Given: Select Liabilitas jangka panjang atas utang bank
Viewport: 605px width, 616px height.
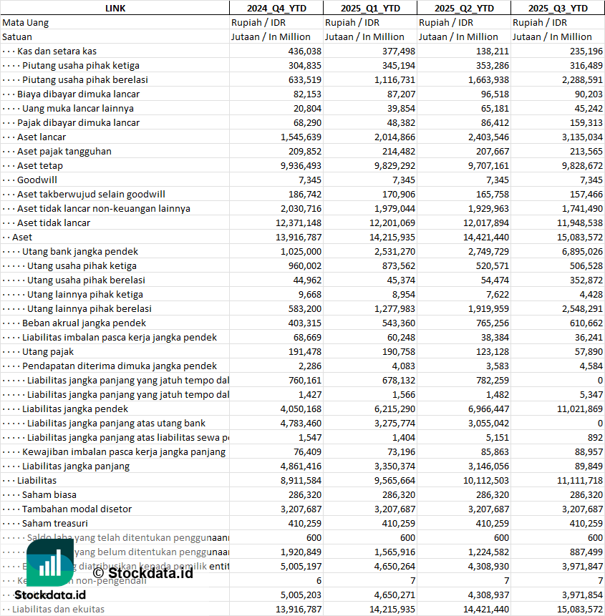Looking at the screenshot, I should pos(116,424).
